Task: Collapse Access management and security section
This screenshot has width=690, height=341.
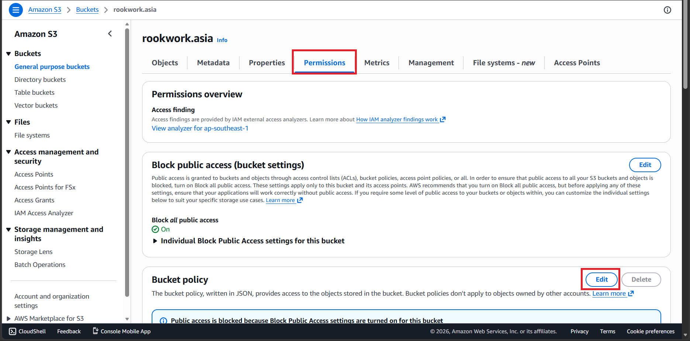Action: pos(8,152)
